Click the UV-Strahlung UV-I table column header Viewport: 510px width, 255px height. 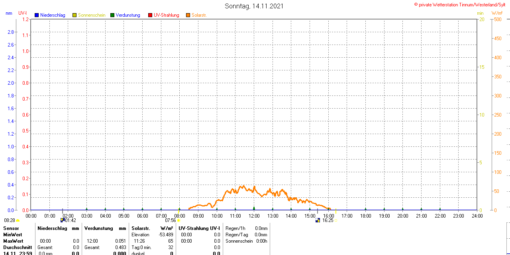click(199, 228)
